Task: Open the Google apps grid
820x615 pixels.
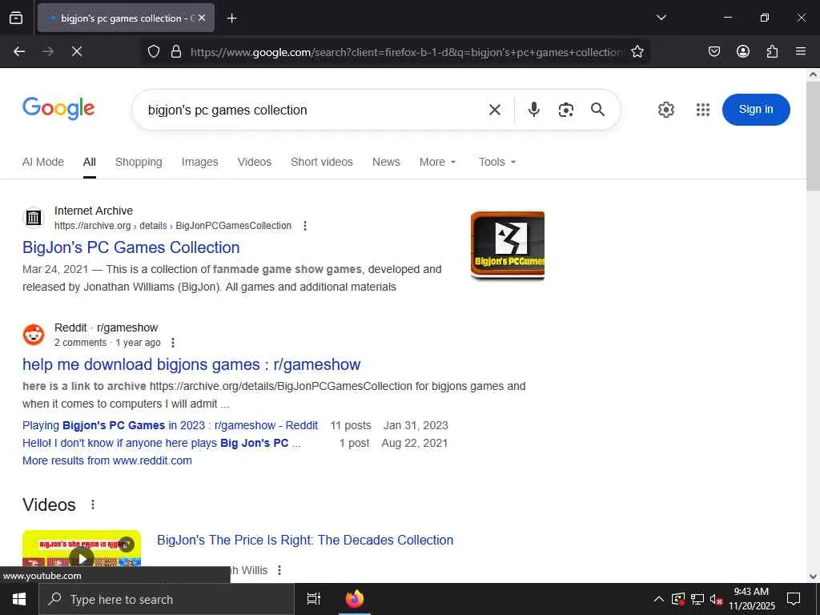Action: point(703,109)
